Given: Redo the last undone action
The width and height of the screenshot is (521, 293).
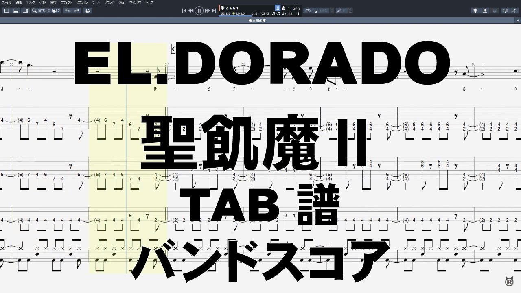Looking at the screenshot, I should click(77, 11).
